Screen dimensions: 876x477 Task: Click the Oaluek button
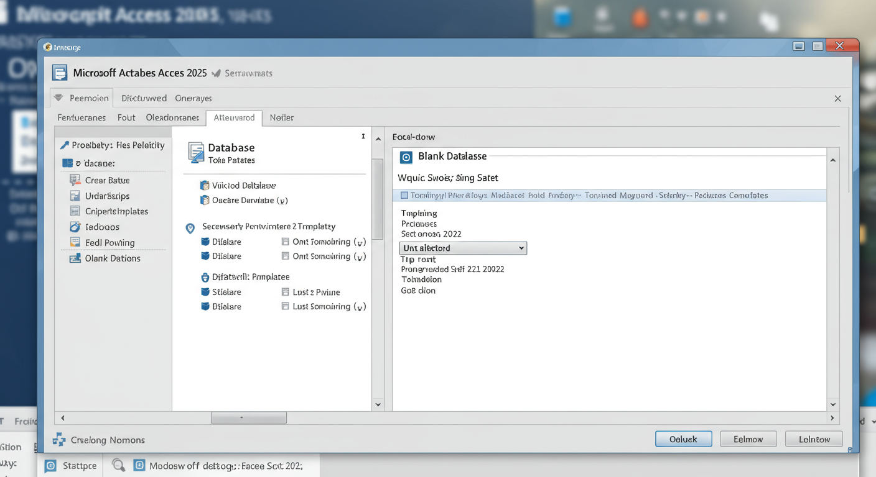coord(683,439)
